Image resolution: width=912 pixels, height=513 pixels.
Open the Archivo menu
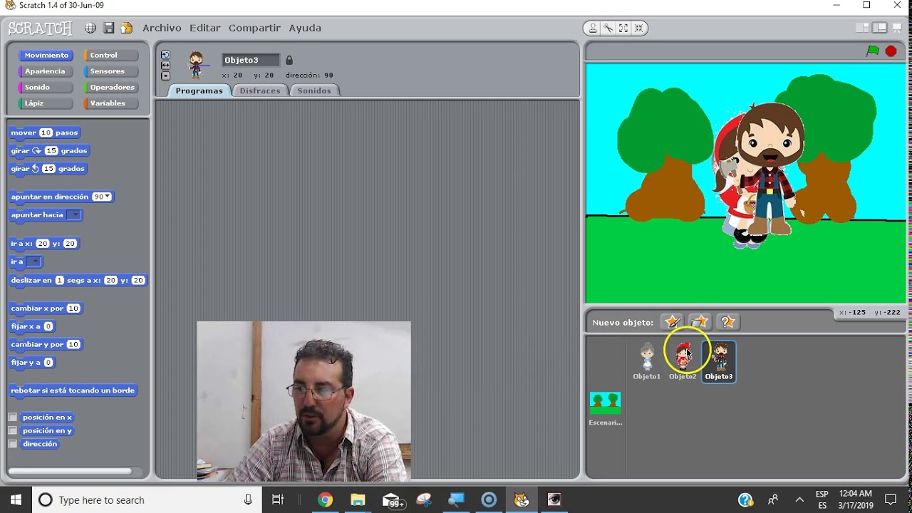coord(162,28)
